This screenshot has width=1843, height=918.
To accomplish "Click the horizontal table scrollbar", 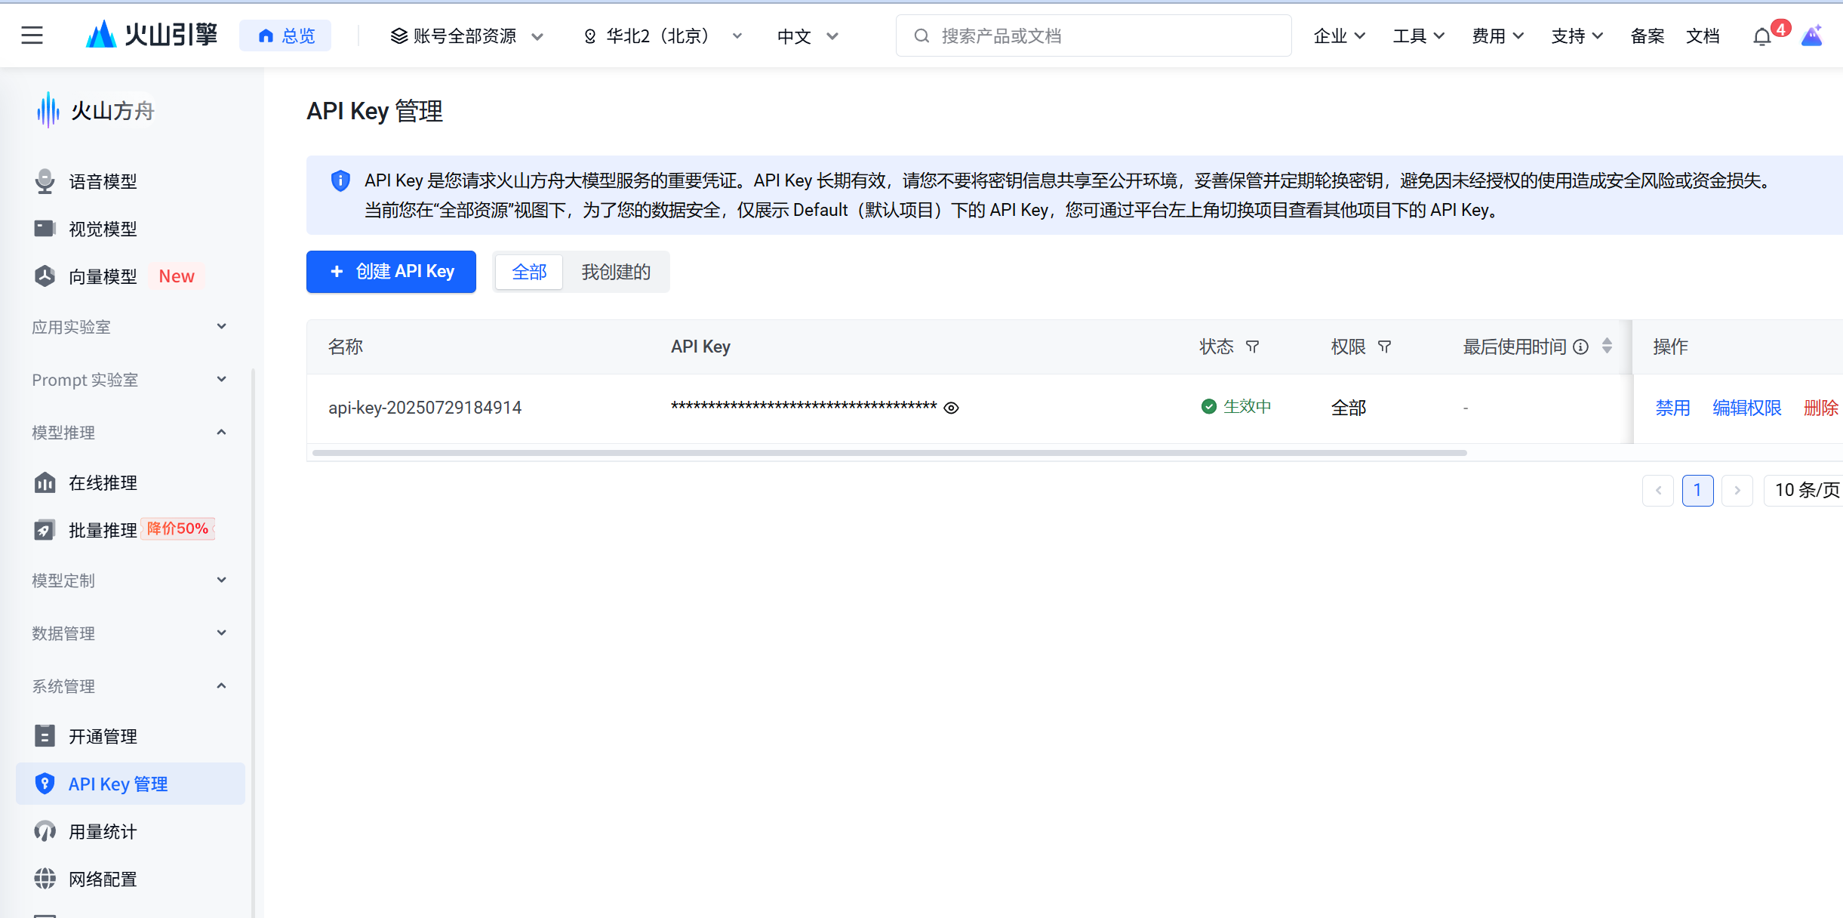I will coord(889,453).
